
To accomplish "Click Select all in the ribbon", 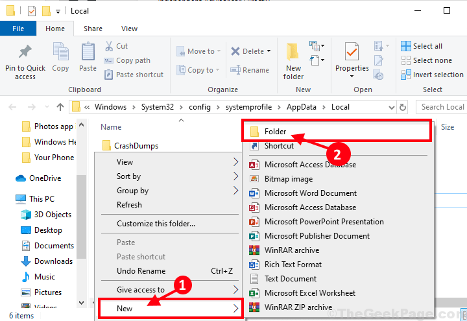I will click(422, 46).
